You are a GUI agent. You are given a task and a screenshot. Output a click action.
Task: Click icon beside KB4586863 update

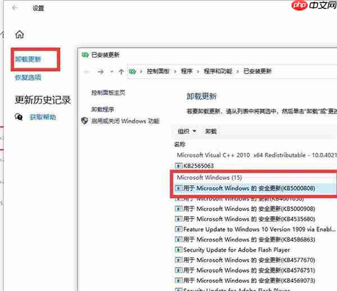coord(178,239)
